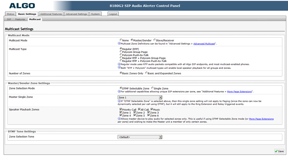Screen dimensions: 288x157
Task: Uncheck Zone 5 playback checkbox
Action: [x=135, y=116]
